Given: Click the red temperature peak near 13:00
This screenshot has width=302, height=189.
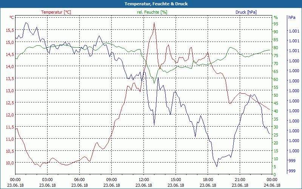Looking at the screenshot, I should (x=154, y=23).
